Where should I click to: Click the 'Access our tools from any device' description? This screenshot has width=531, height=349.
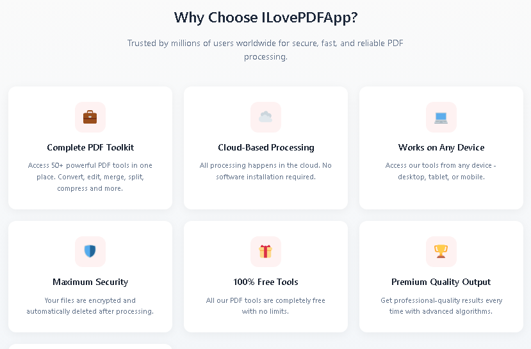441,171
